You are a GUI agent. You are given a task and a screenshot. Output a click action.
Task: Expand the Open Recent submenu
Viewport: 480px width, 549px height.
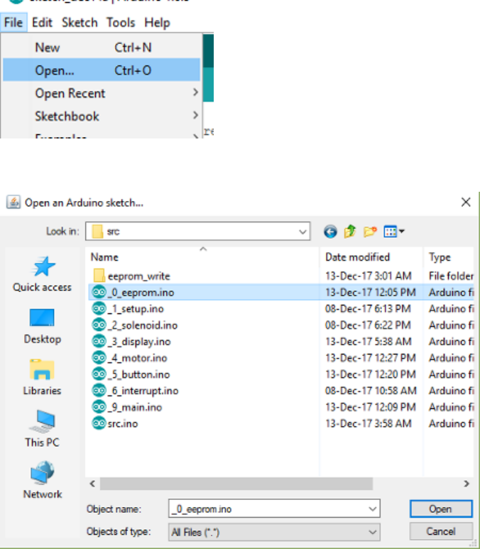(102, 93)
